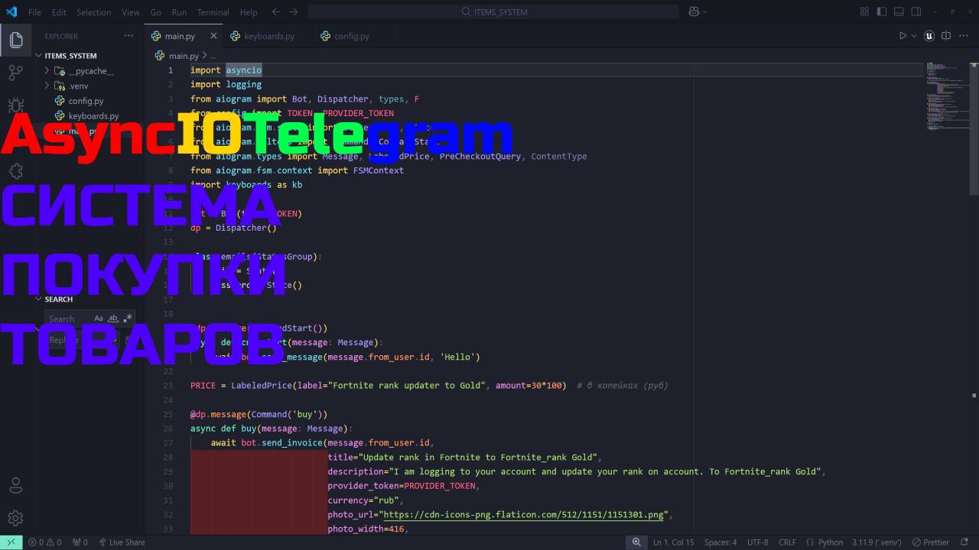Open the View menu

[131, 12]
